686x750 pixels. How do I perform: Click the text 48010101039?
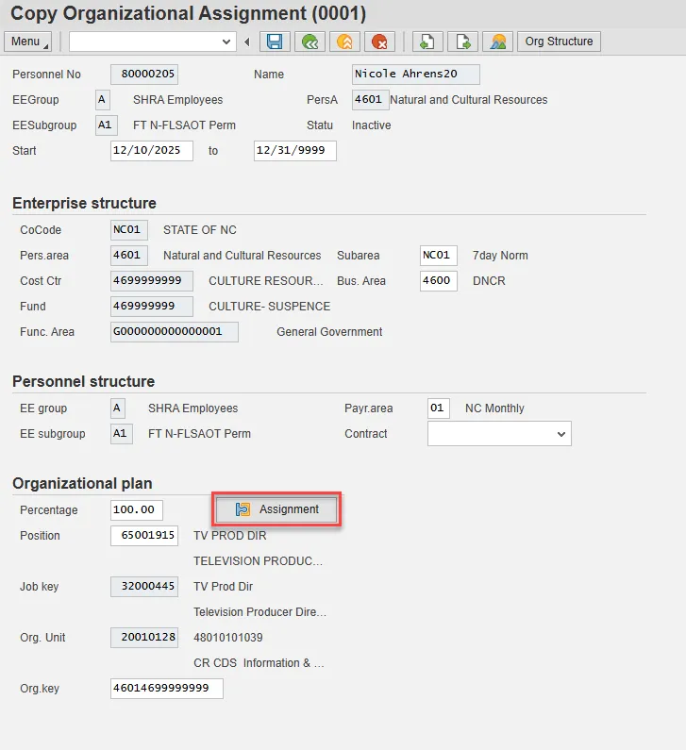(227, 638)
